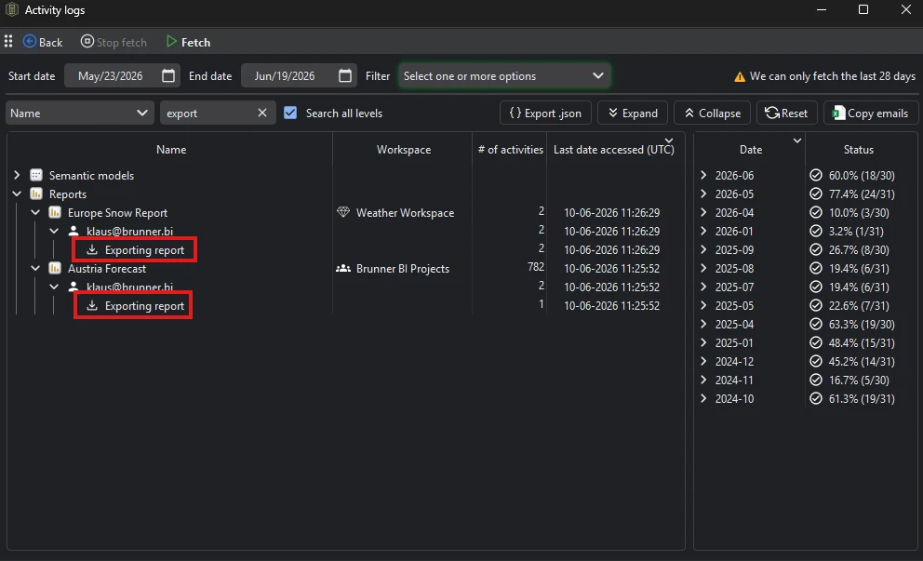Click Export .json button
The height and width of the screenshot is (561, 923).
point(545,113)
